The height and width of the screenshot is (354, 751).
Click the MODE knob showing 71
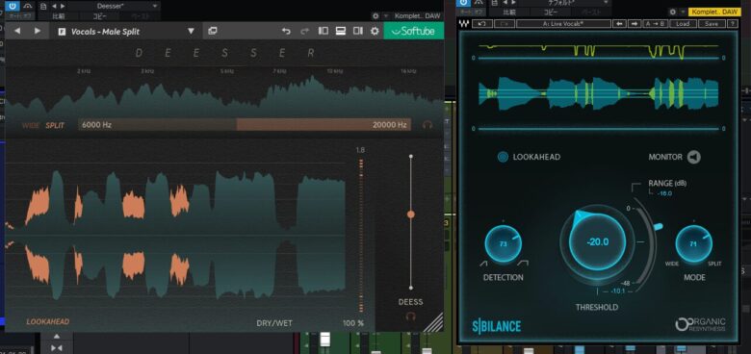693,243
